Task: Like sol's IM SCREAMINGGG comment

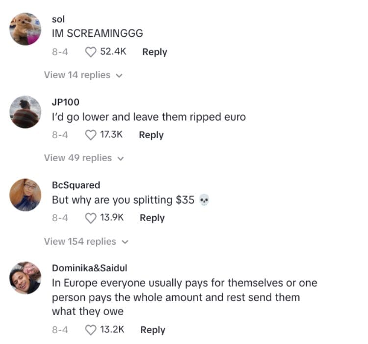Action: pos(91,52)
